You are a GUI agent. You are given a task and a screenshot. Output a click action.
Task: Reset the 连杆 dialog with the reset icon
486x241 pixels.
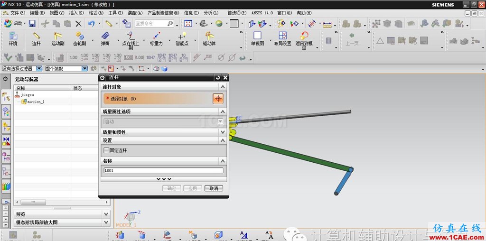point(218,78)
